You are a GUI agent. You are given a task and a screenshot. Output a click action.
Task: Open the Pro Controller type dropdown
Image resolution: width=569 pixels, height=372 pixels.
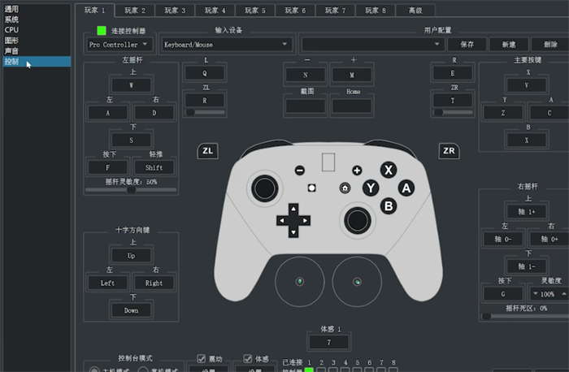tap(119, 45)
